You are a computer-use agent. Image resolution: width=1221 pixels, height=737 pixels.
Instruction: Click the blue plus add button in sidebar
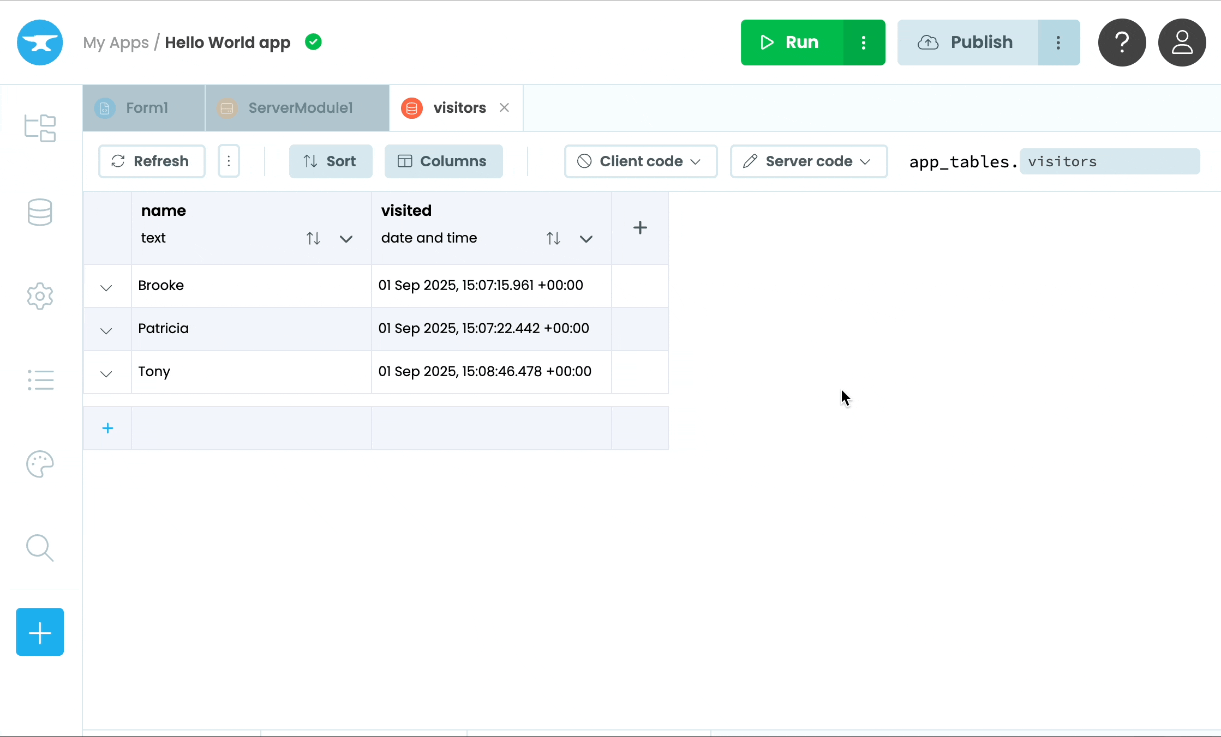click(x=40, y=632)
